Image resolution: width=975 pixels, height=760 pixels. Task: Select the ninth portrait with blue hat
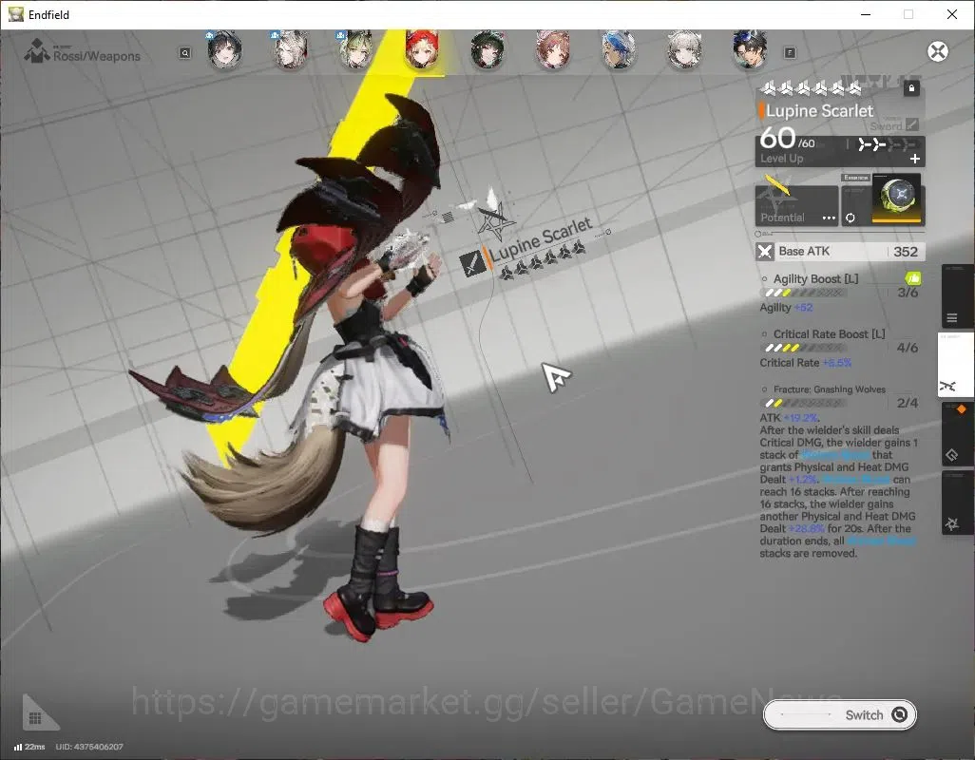click(749, 50)
